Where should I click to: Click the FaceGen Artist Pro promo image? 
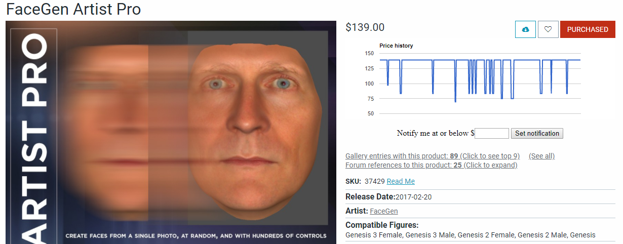click(x=171, y=132)
